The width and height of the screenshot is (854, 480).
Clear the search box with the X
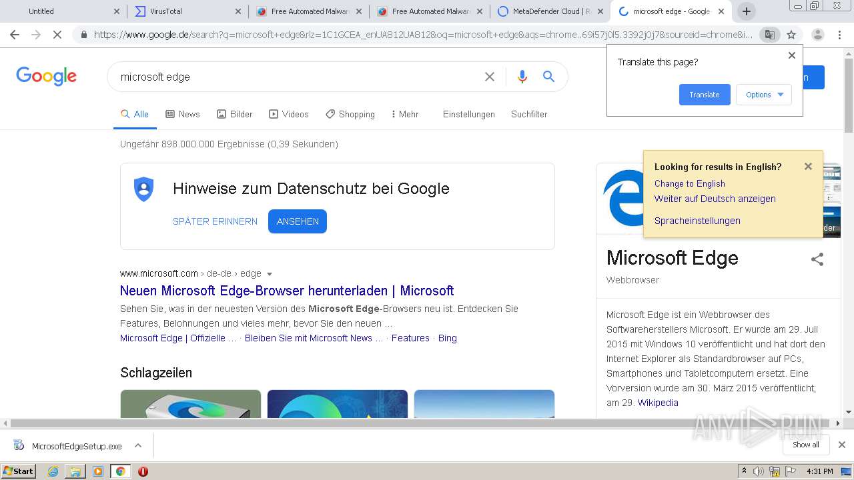coord(490,77)
